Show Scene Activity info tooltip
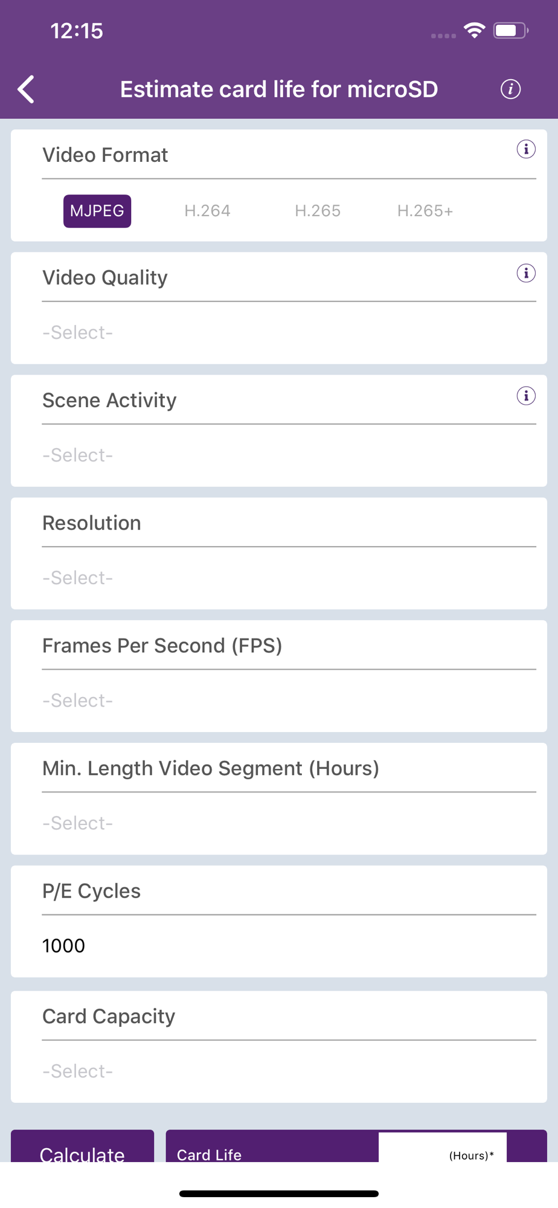Screen dimensions: 558x1208 (526, 396)
